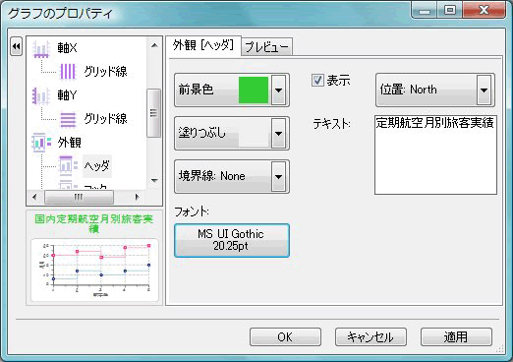This screenshot has width=513, height=362.
Task: Click the tree scroll up arrow
Action: click(x=154, y=45)
